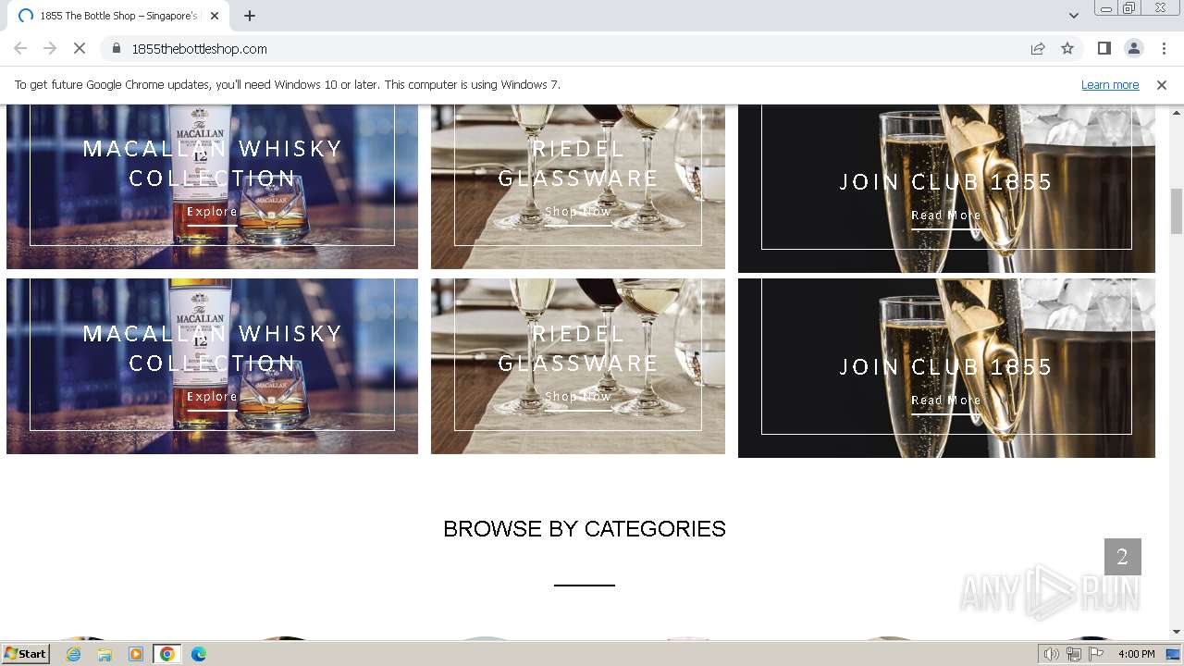Open top Macallan Whisky Collection title
This screenshot has width=1184, height=666.
212,163
